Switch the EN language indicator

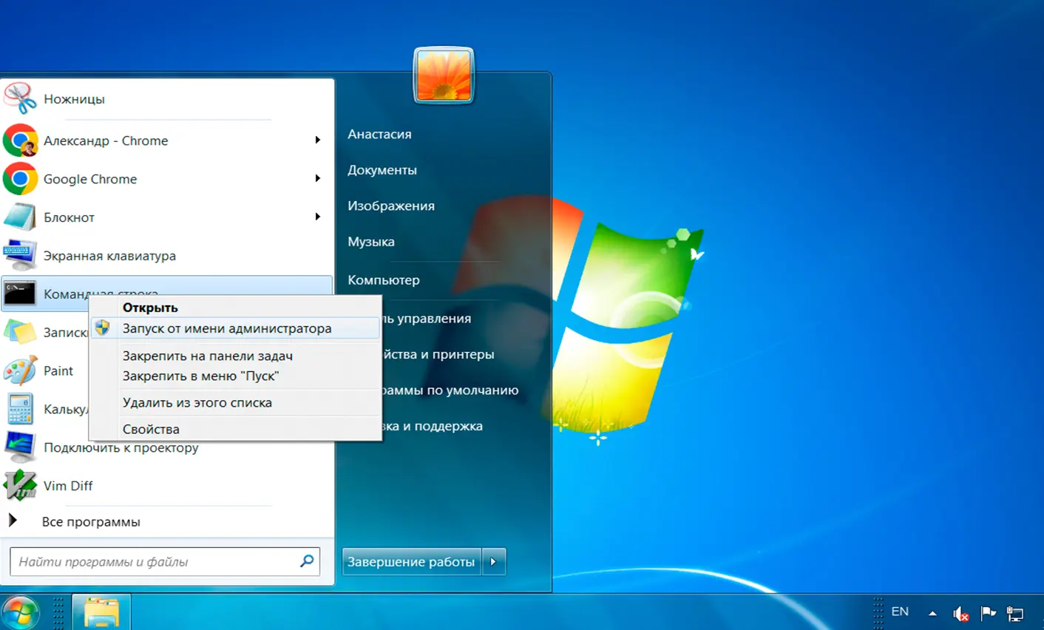900,612
